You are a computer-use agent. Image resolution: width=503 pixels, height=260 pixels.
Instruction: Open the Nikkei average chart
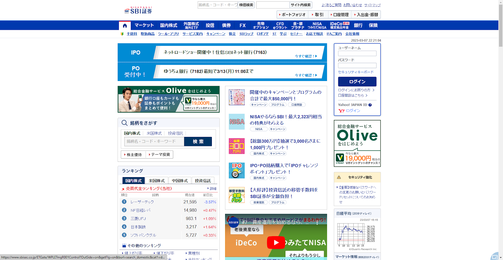tap(357, 236)
